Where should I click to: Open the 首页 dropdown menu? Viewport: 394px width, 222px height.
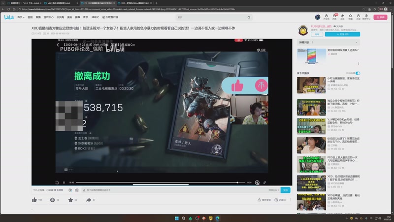pyautogui.click(x=21, y=17)
